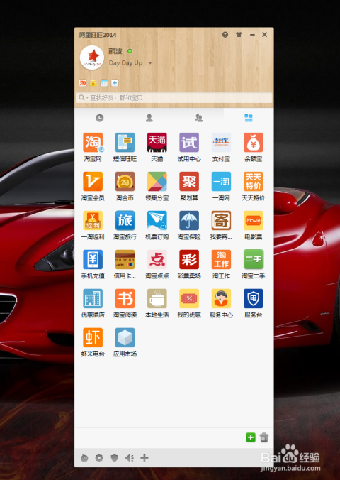Click the trash can delete icon
The width and height of the screenshot is (340, 480).
pos(264,437)
